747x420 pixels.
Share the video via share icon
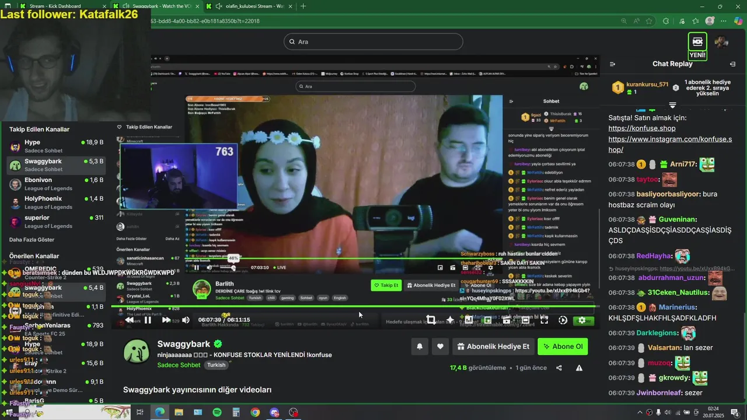(559, 368)
